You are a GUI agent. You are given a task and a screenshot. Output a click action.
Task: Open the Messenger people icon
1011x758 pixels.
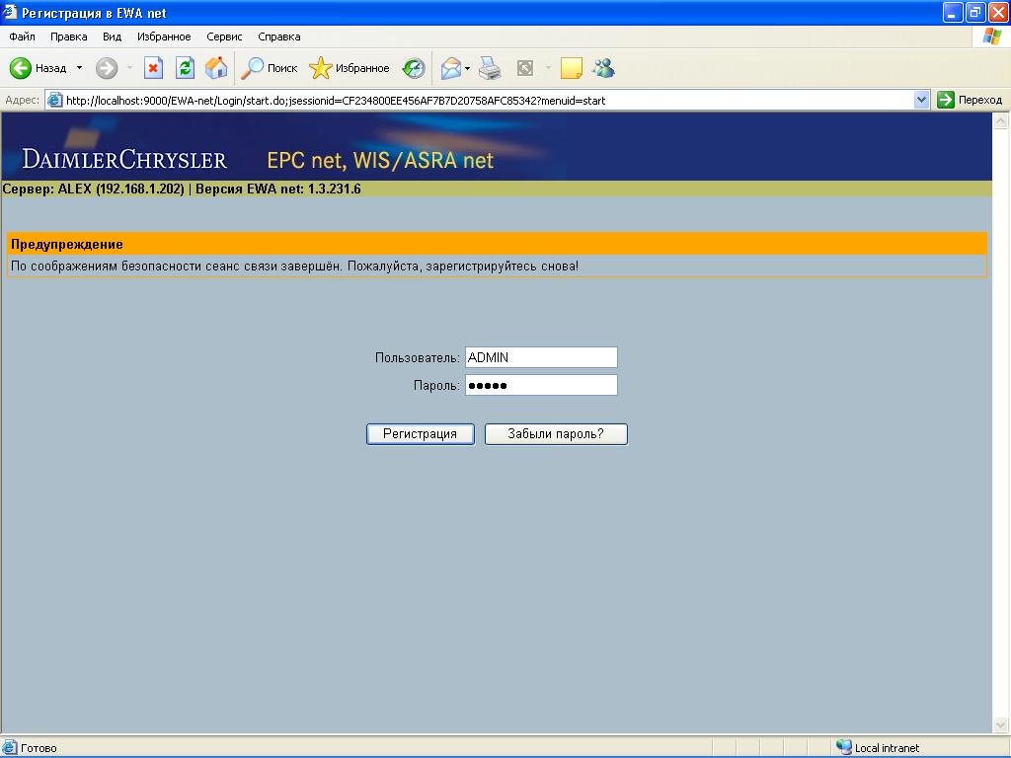point(604,68)
